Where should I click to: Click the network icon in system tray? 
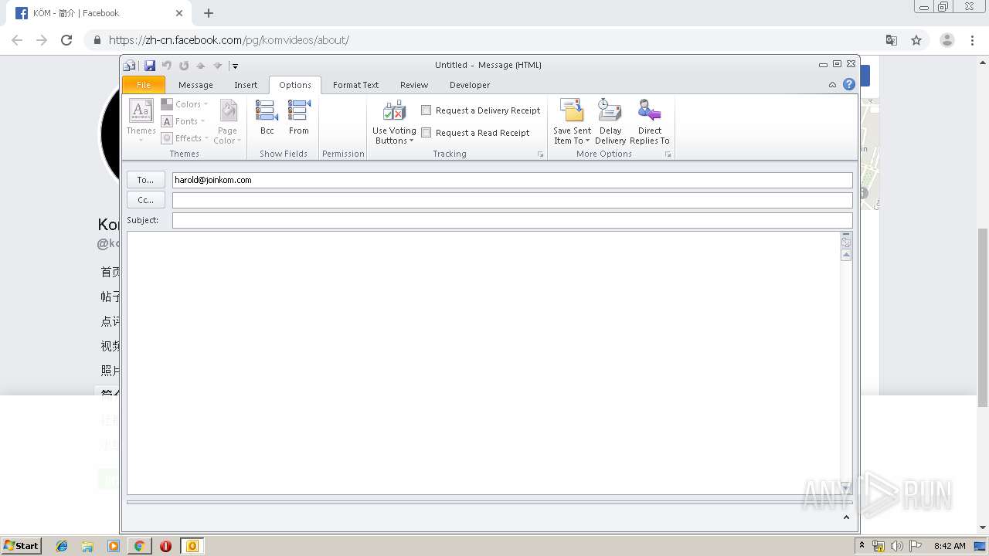(879, 546)
